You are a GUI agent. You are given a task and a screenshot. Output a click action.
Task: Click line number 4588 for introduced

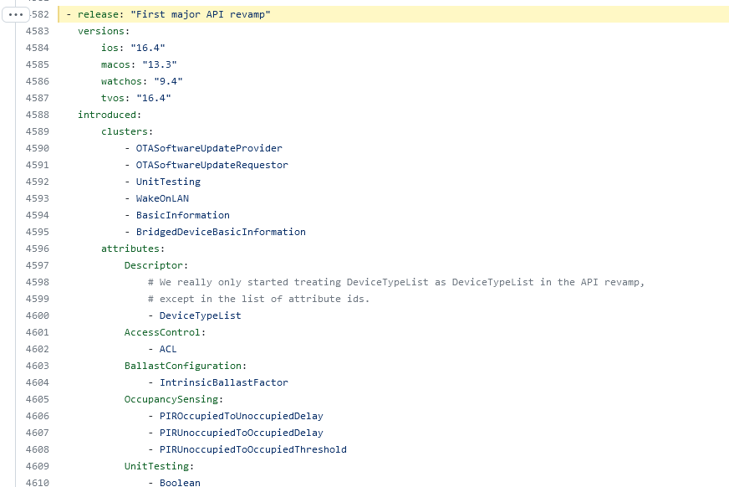(x=37, y=115)
